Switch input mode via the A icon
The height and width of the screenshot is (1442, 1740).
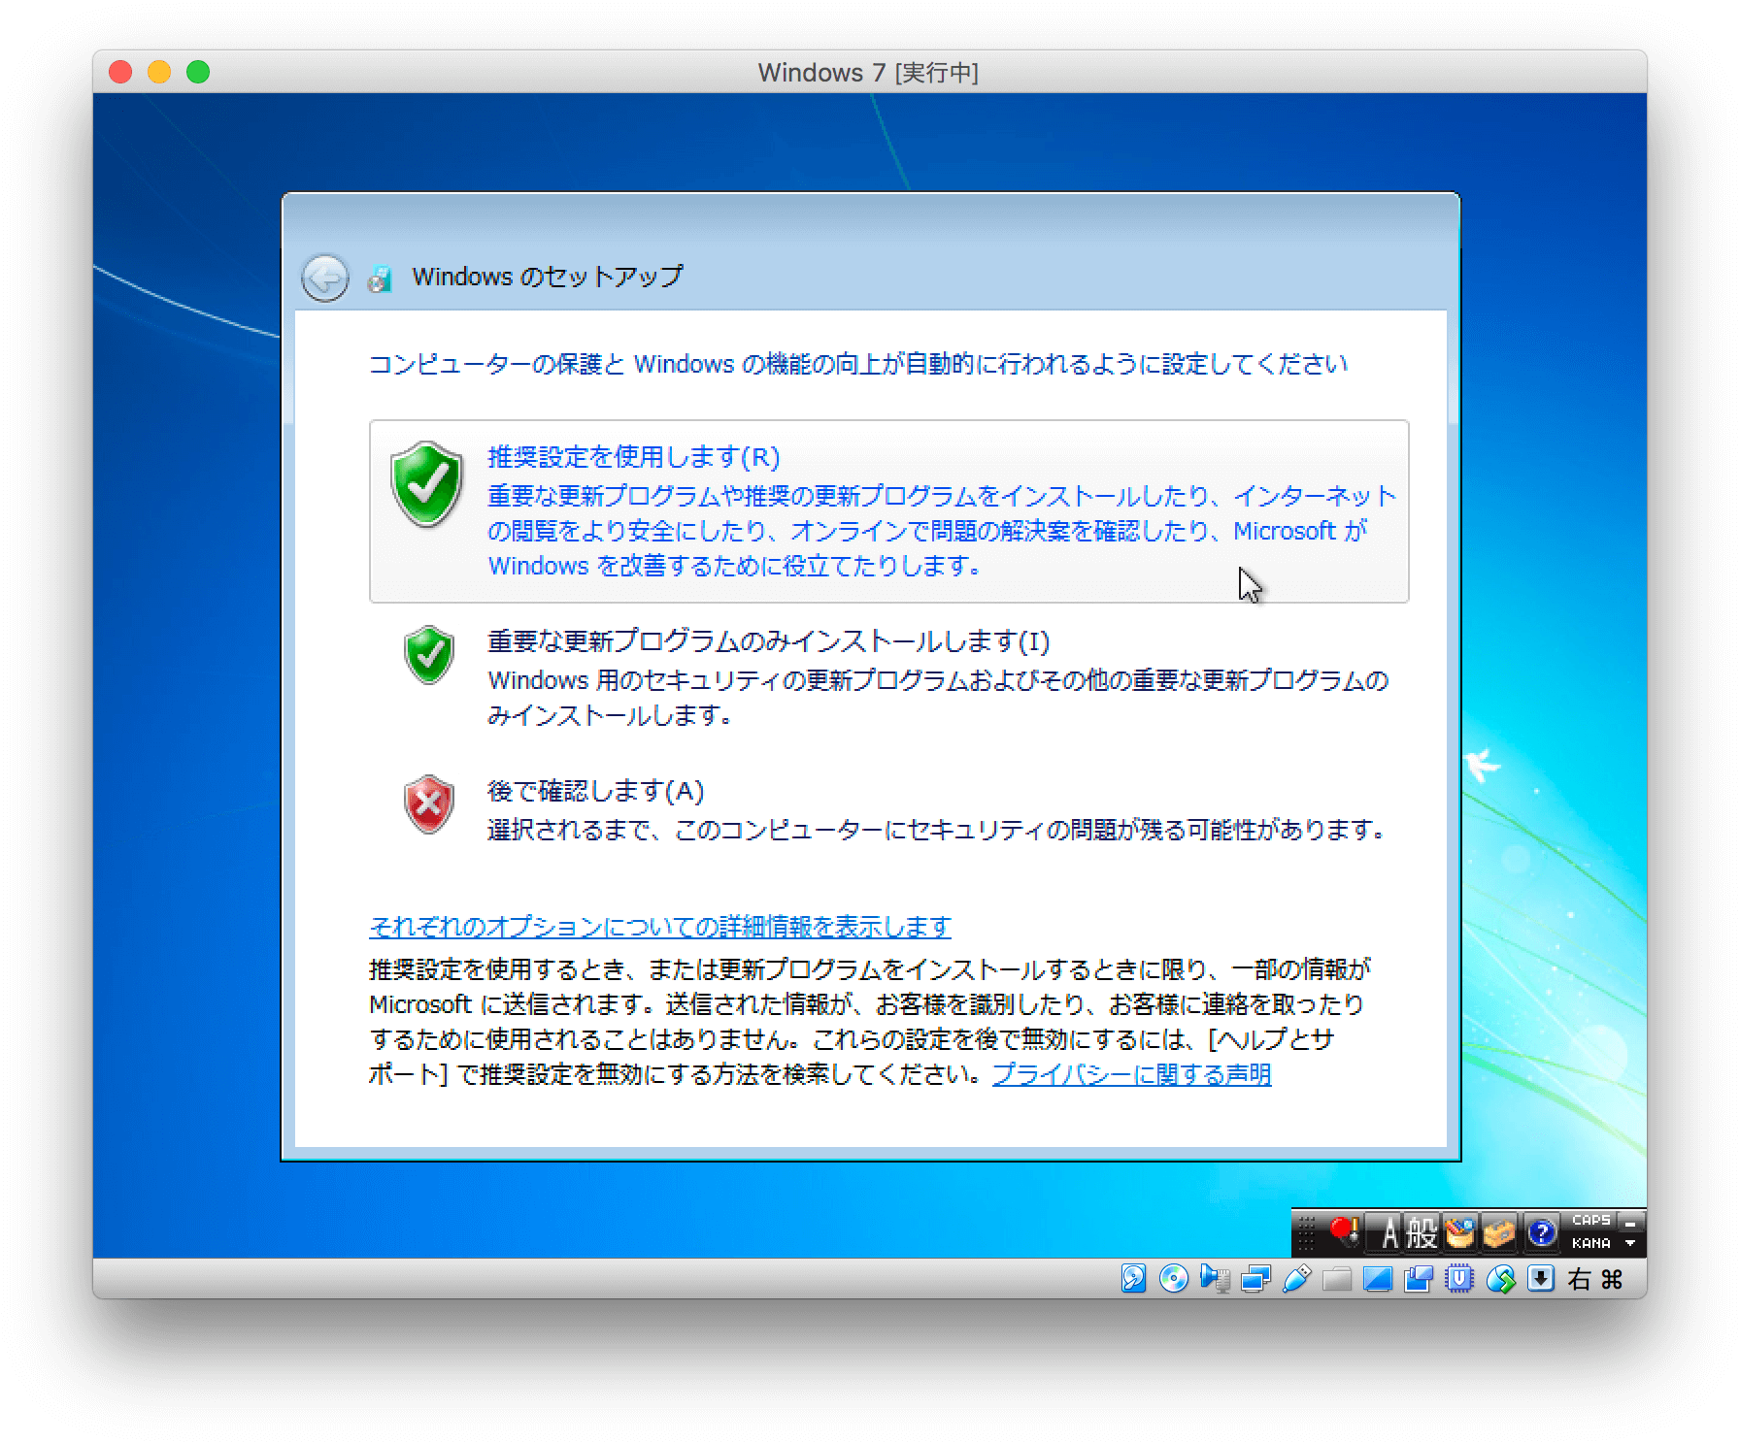click(x=1390, y=1233)
